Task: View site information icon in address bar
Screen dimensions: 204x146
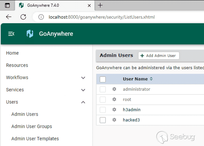Action: coord(41,17)
